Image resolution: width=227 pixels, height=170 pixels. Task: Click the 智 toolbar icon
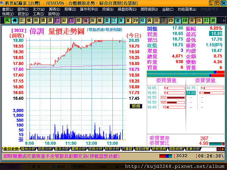pos(93,20)
